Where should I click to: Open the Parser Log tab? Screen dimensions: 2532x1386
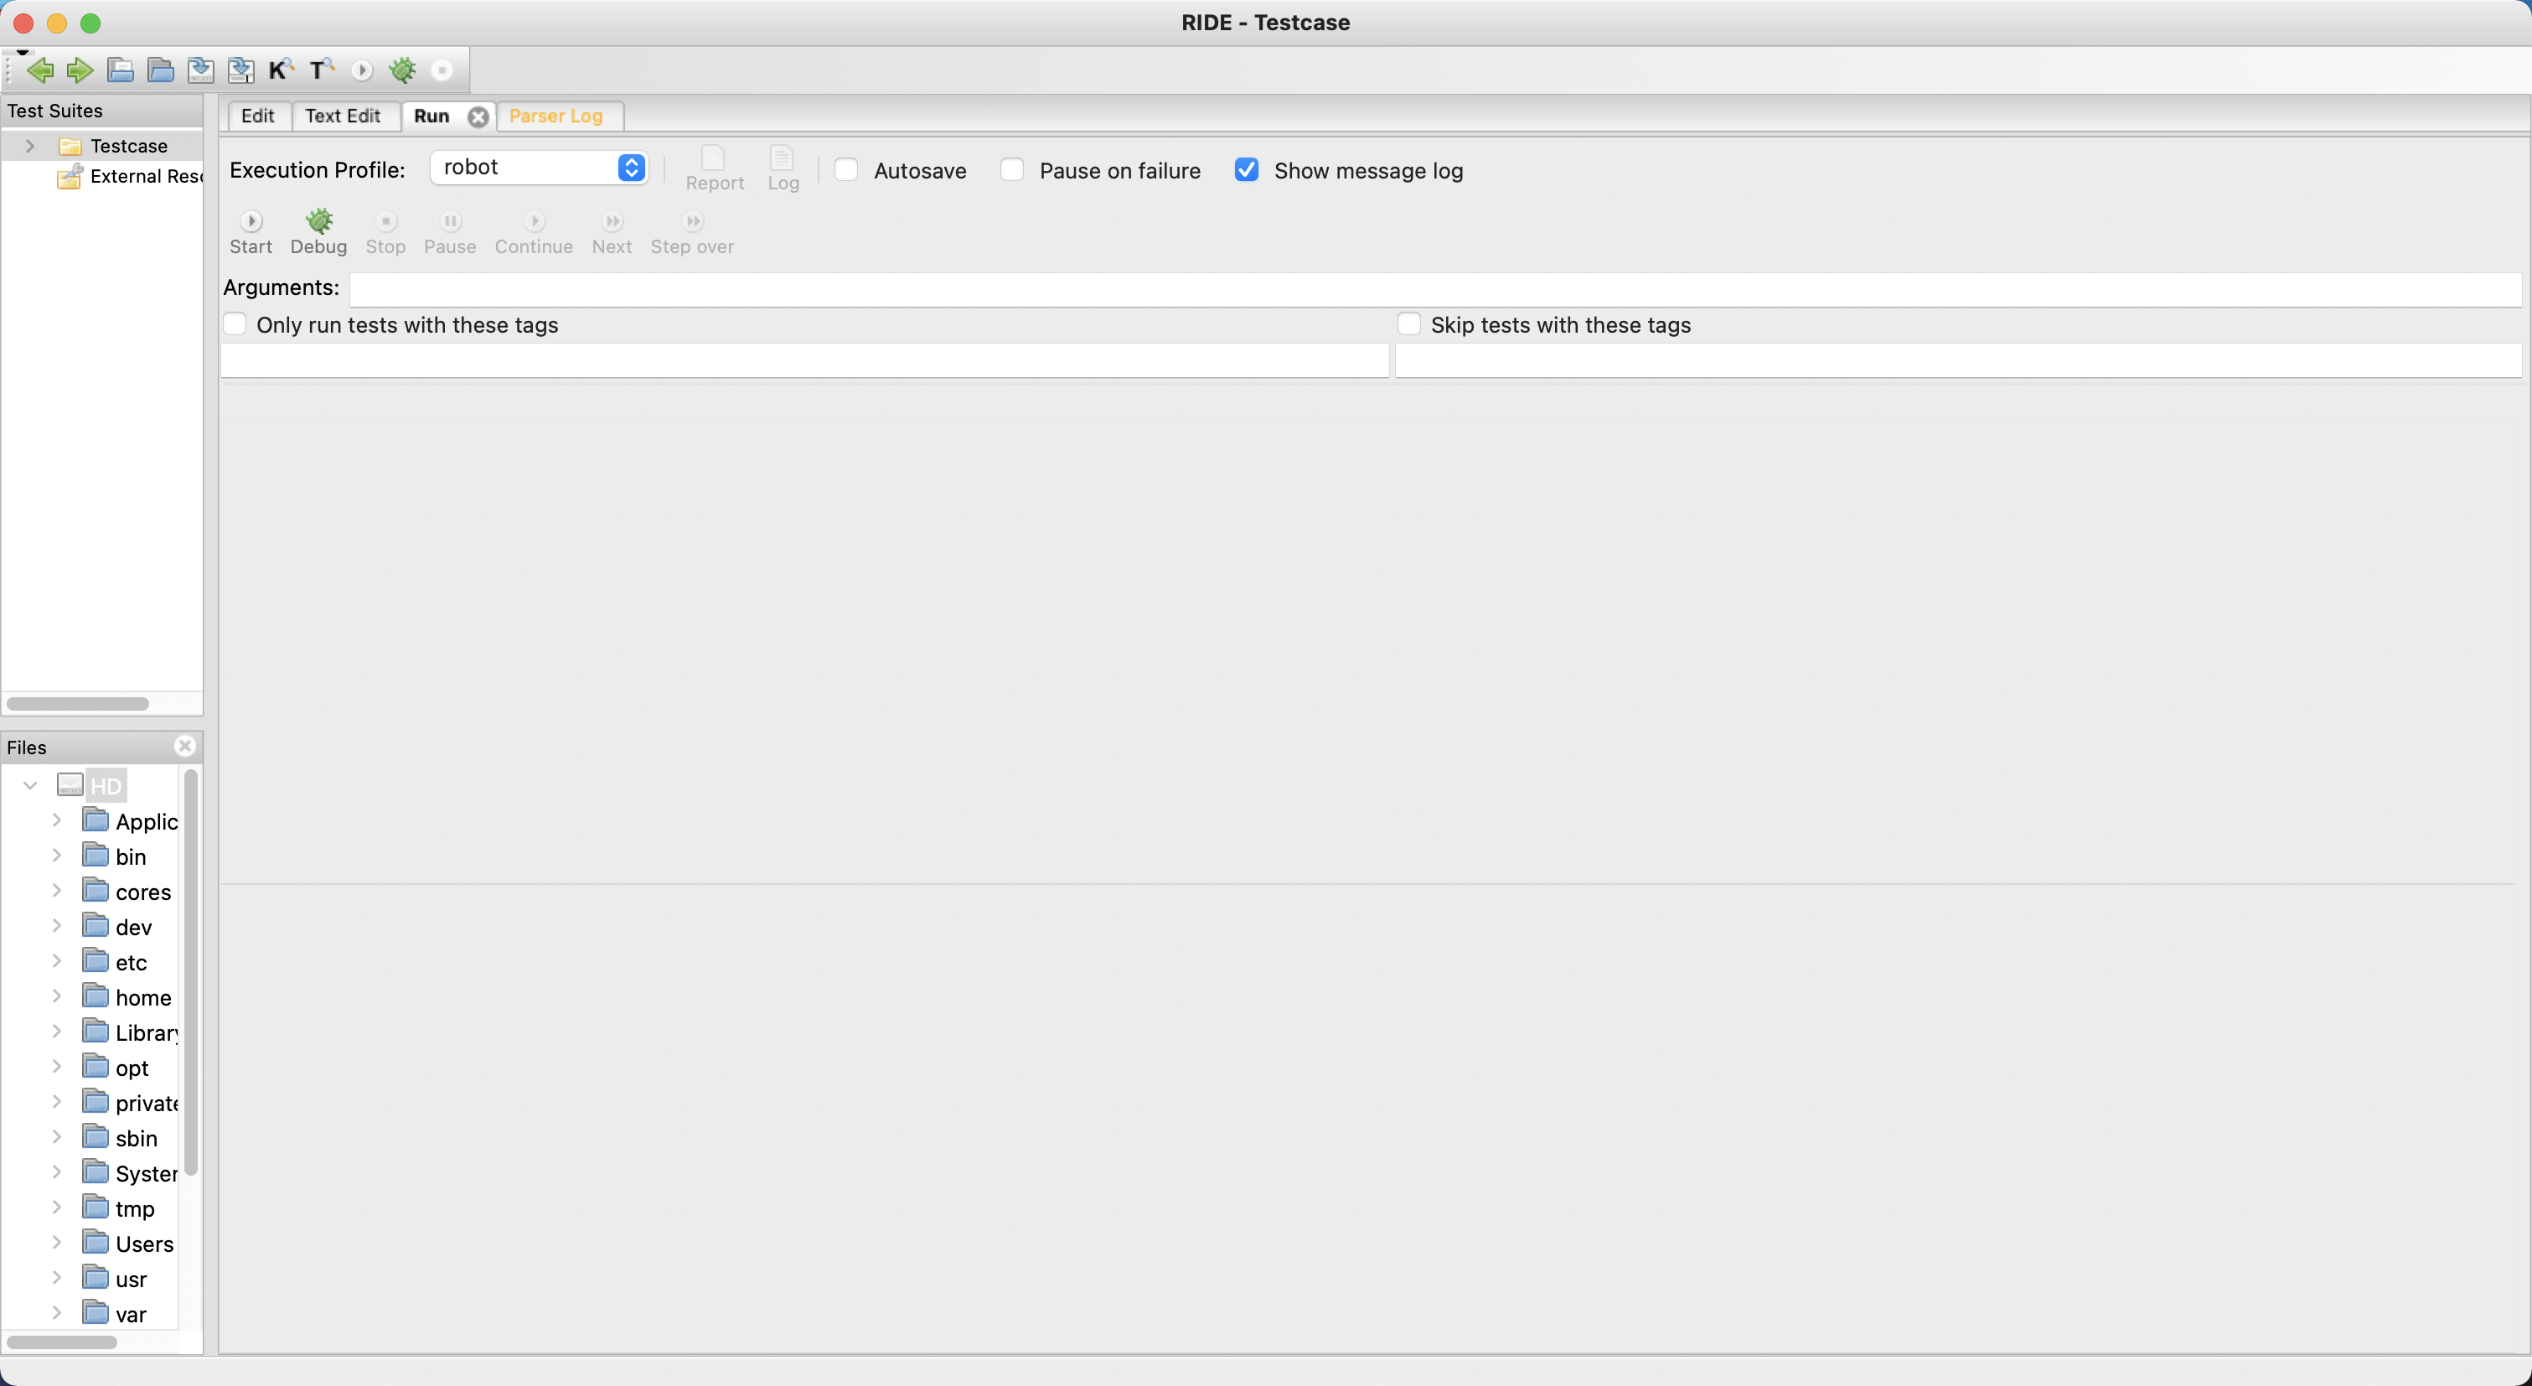555,116
